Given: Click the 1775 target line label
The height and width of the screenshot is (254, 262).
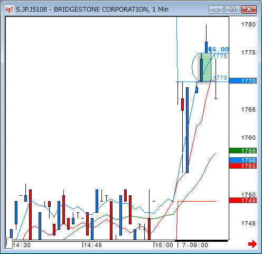Looking at the screenshot, I should coord(220,56).
